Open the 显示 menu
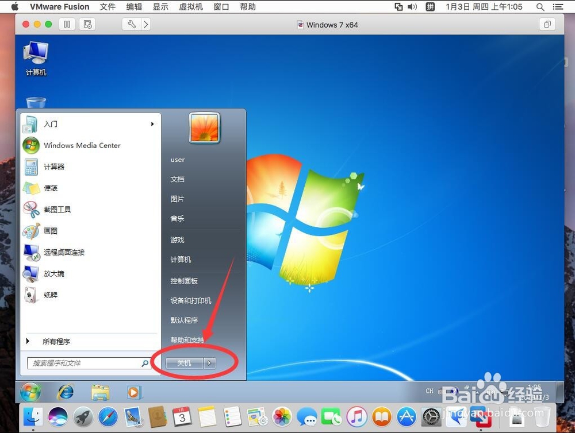This screenshot has height=433, width=575. point(160,6)
